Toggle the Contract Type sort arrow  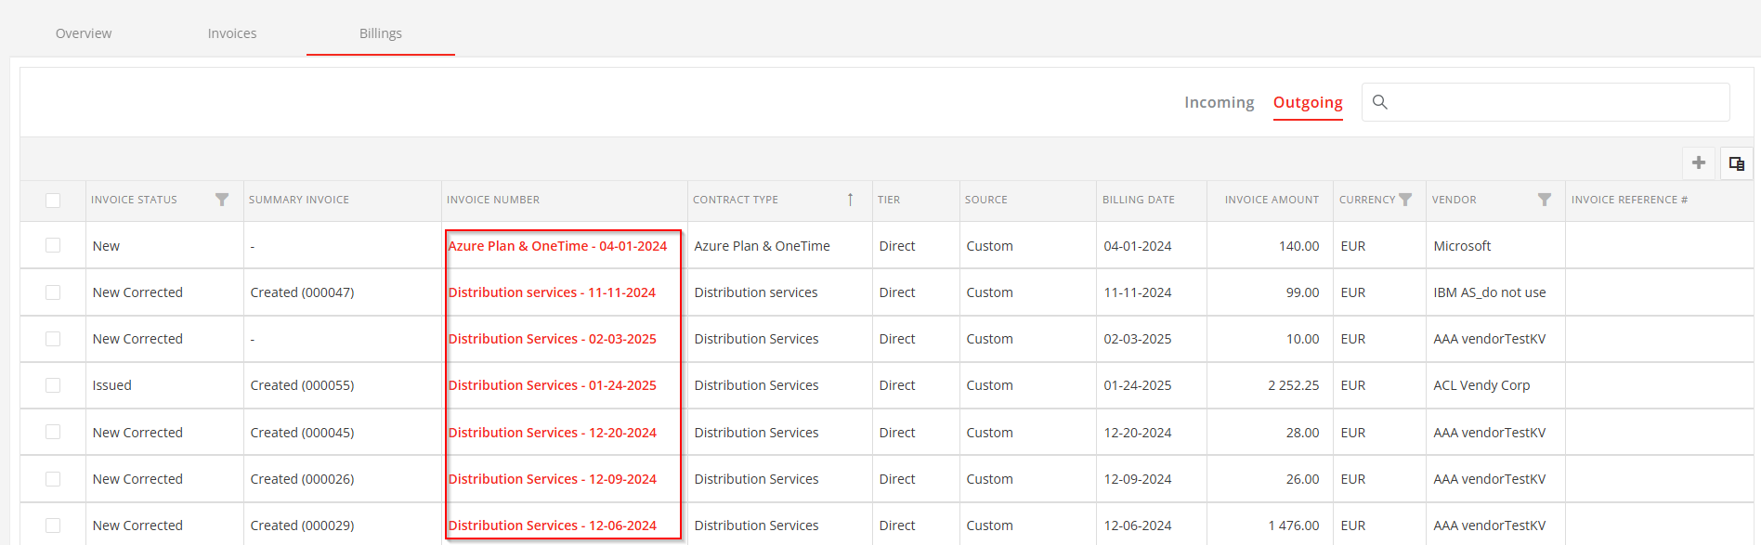850,200
